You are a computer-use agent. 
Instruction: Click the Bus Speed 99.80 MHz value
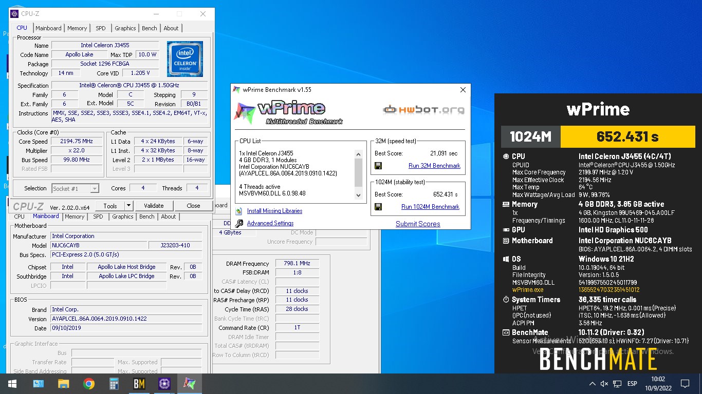click(x=77, y=160)
